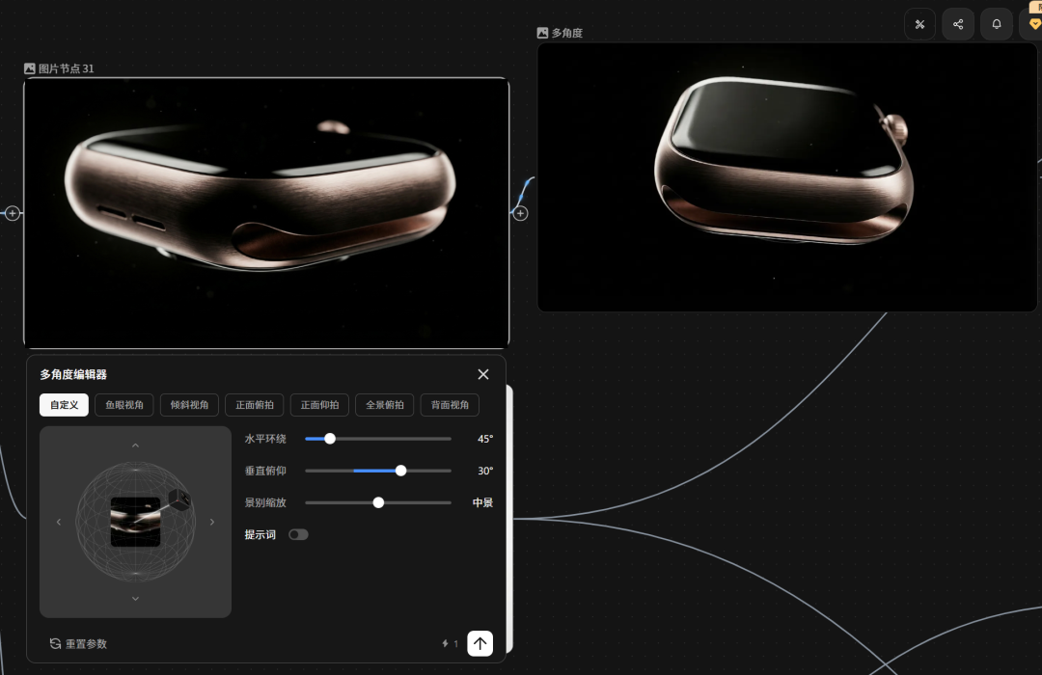The width and height of the screenshot is (1042, 675).
Task: Click the plus connector right of image node
Action: pyautogui.click(x=520, y=213)
